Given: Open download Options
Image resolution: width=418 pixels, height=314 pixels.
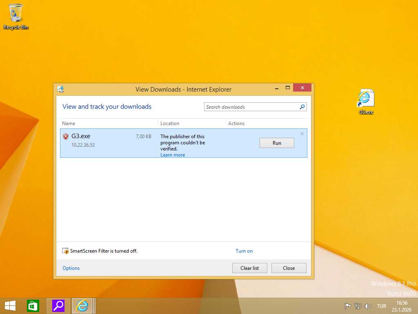Looking at the screenshot, I should (x=71, y=268).
